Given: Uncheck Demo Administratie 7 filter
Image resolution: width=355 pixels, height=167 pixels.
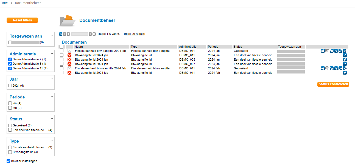Looking at the screenshot, I should click(x=10, y=60).
